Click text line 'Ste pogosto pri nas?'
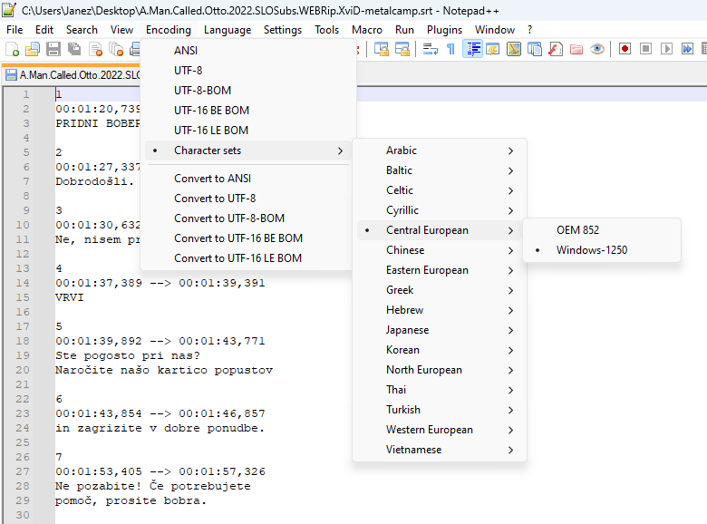Image resolution: width=707 pixels, height=524 pixels. (127, 355)
